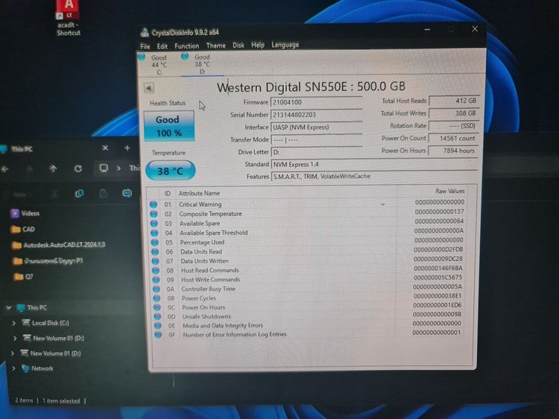Open the Theme menu
The width and height of the screenshot is (559, 419).
click(x=215, y=45)
